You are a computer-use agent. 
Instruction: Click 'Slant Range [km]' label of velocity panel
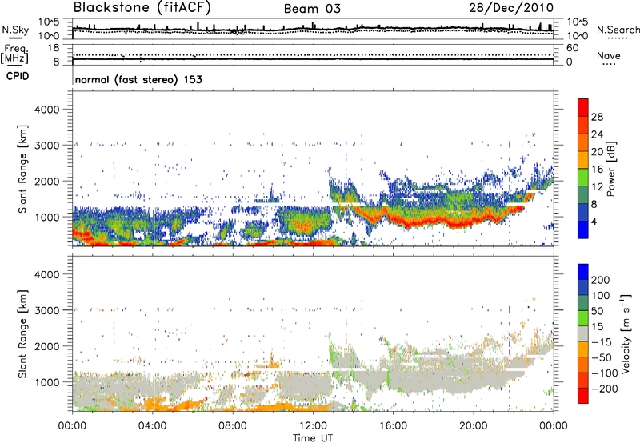point(22,334)
